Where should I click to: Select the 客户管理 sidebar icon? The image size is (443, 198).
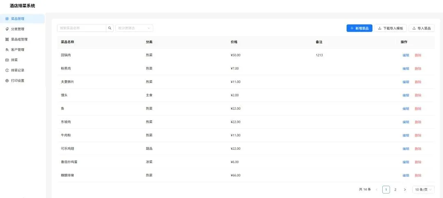point(7,49)
